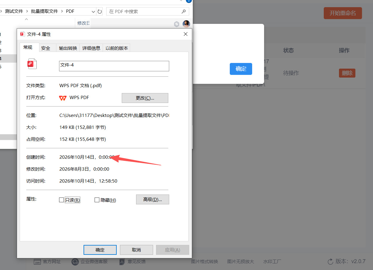Click the version refresh icon
This screenshot has width=373, height=270.
pyautogui.click(x=330, y=262)
